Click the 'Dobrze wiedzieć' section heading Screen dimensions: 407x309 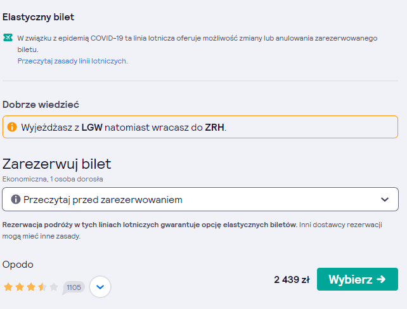coord(41,105)
